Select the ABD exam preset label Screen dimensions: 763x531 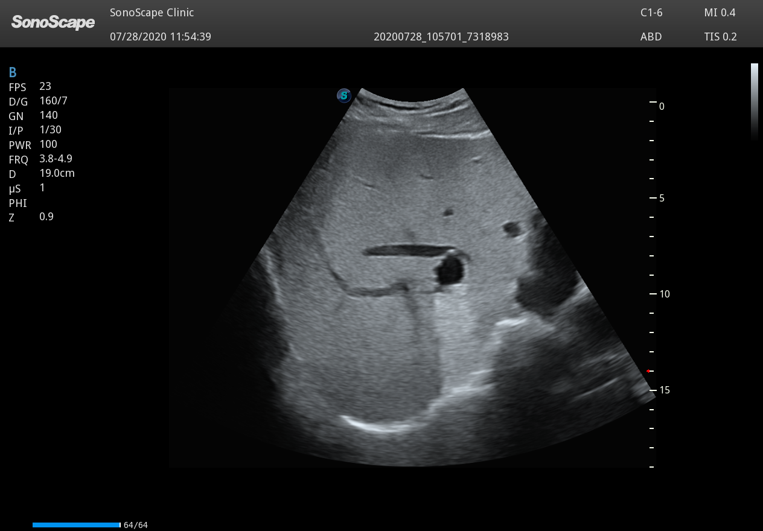651,37
